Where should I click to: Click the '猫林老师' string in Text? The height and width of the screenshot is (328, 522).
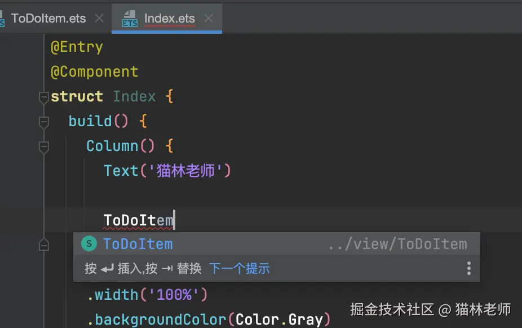pos(185,171)
